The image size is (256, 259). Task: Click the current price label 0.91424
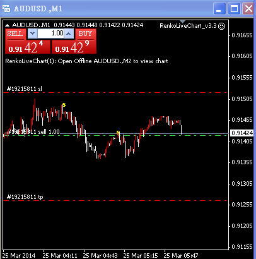(x=242, y=133)
